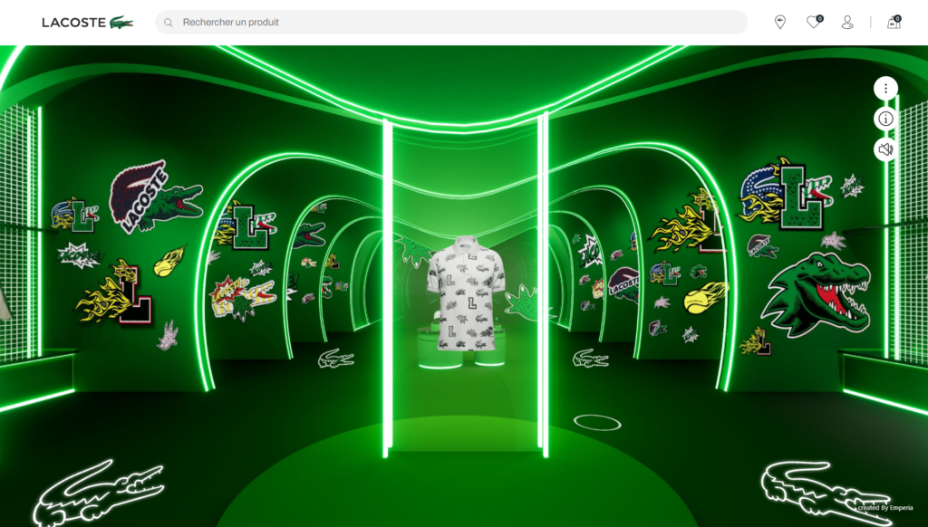Click the floor navigation ring marker
This screenshot has width=928, height=527.
tap(597, 422)
